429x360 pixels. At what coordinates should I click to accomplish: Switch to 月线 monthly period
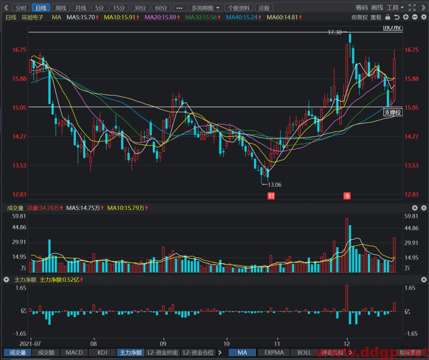click(x=81, y=8)
